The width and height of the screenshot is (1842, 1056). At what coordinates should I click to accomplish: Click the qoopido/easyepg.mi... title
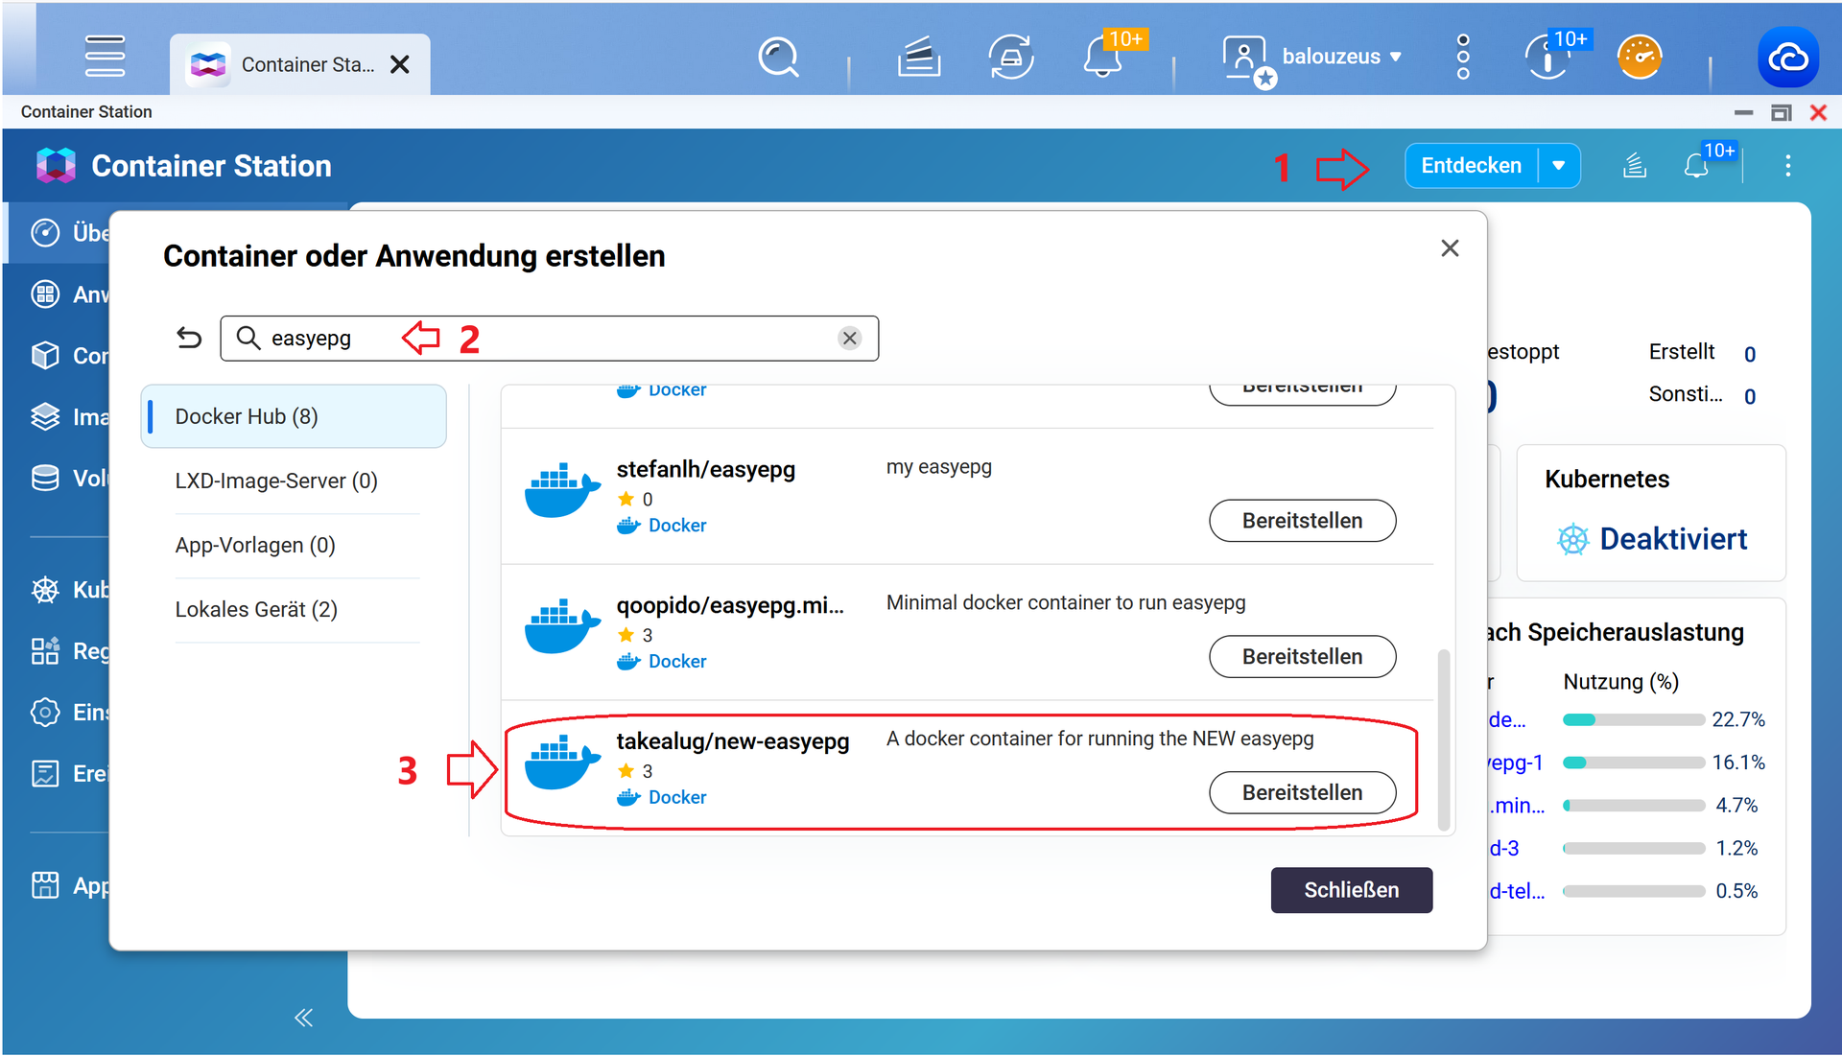click(729, 605)
